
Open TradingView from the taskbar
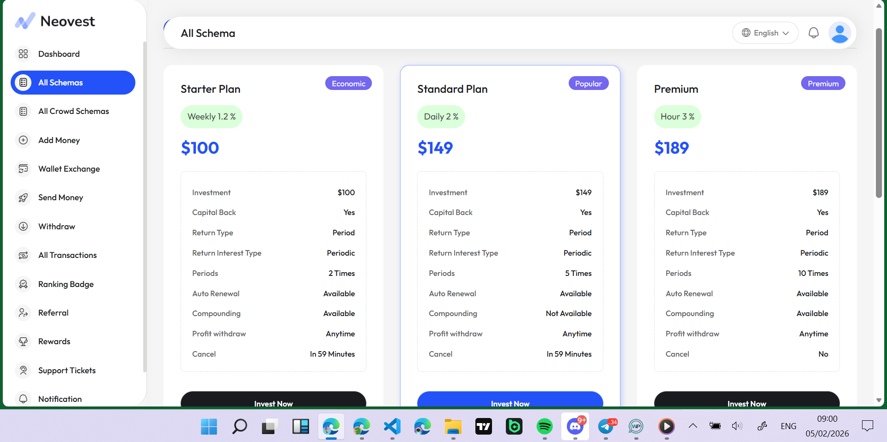(484, 426)
